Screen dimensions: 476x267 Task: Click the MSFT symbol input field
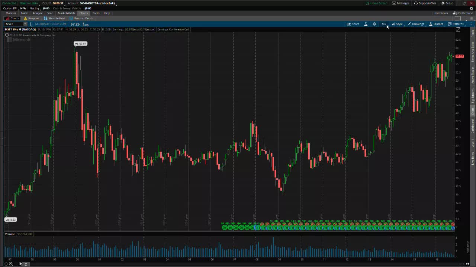pyautogui.click(x=14, y=24)
